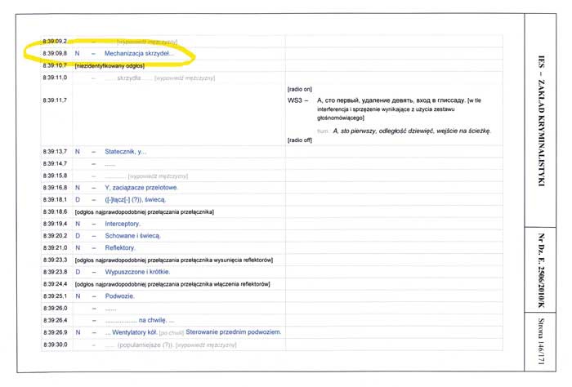Select the timestamp 8:39:09,8

[55, 53]
